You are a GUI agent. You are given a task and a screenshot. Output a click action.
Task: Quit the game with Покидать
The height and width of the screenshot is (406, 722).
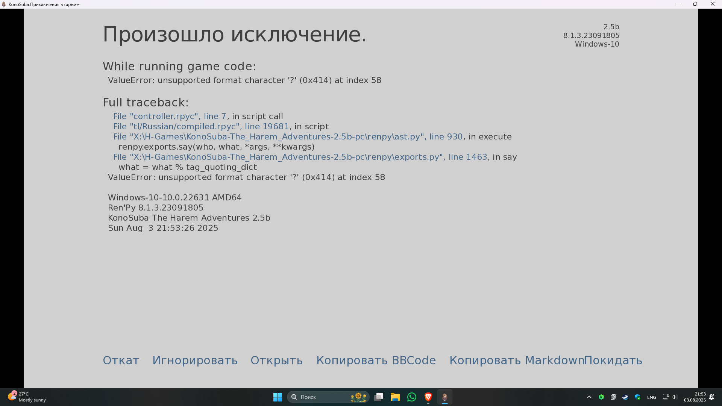(x=613, y=360)
